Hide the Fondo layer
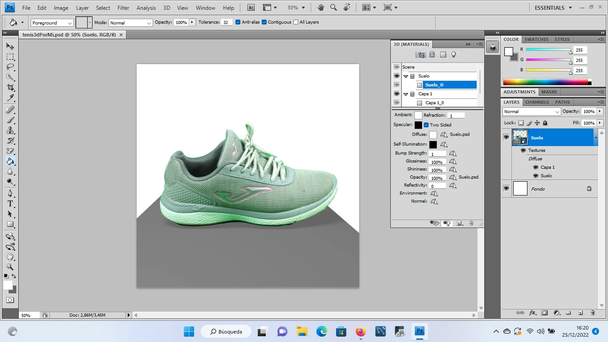 pos(506,188)
